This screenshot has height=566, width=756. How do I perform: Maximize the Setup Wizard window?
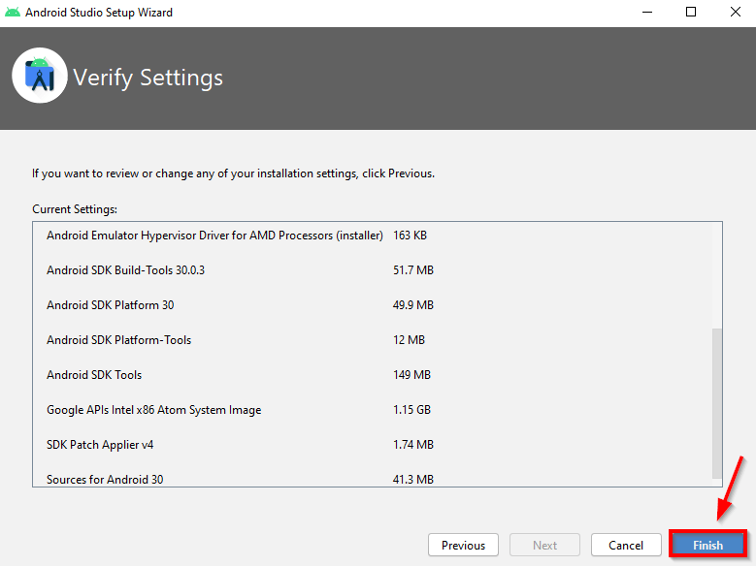pos(691,12)
